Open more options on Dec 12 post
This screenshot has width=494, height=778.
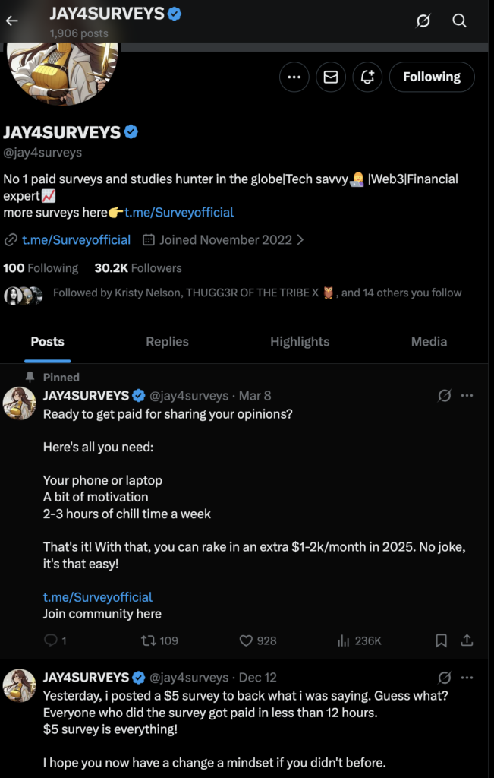point(467,677)
